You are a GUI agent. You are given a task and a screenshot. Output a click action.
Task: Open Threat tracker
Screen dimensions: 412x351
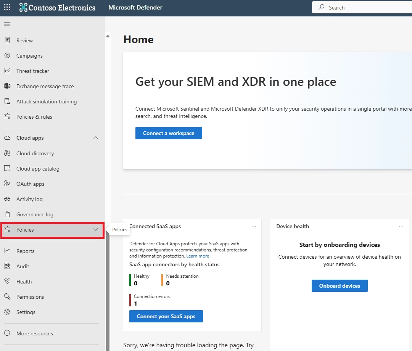coord(33,71)
